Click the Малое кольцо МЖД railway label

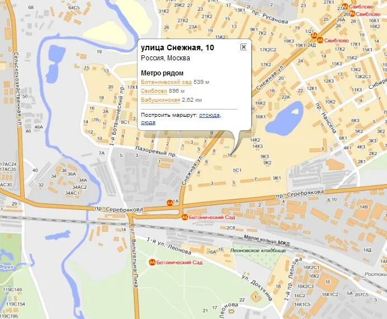click(x=267, y=240)
